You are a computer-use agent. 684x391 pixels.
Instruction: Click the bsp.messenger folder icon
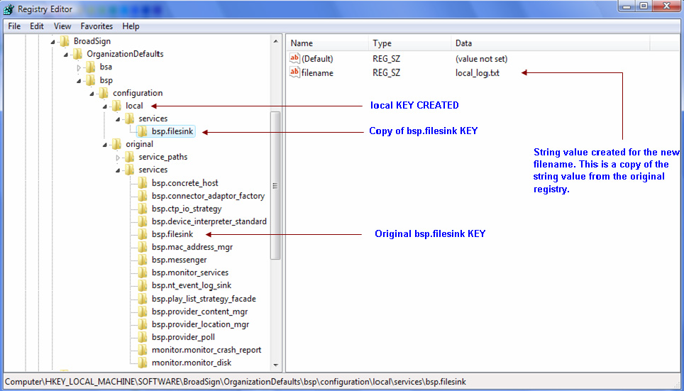point(143,260)
